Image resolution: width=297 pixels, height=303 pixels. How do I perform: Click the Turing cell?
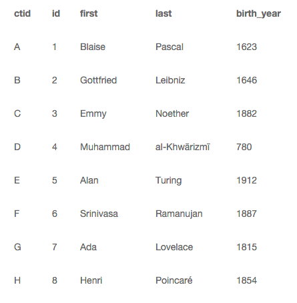[168, 181]
